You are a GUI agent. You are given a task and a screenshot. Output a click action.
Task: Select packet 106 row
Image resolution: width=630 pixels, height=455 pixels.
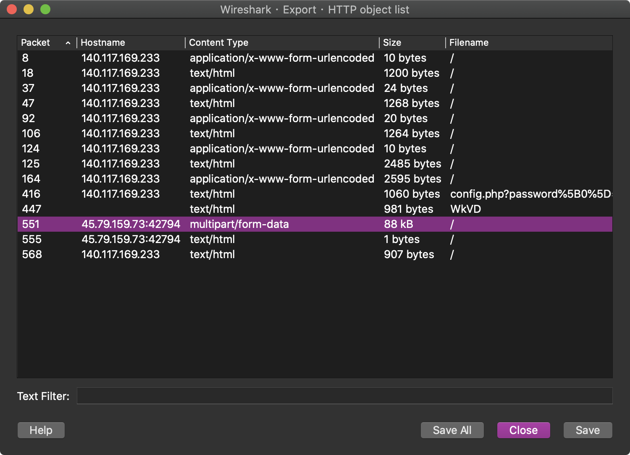coord(315,133)
